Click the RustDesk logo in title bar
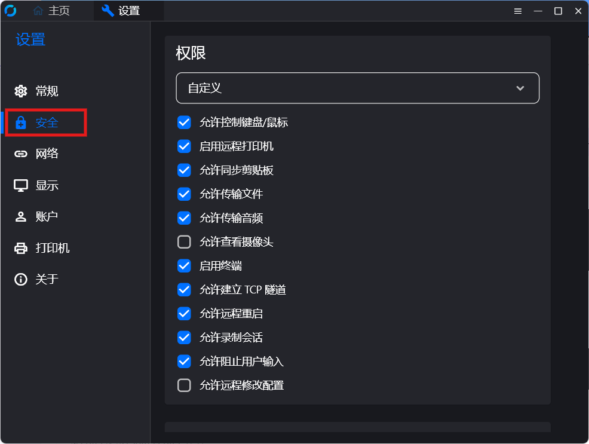Image resolution: width=589 pixels, height=444 pixels. tap(10, 10)
